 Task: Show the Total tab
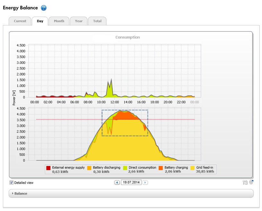[97, 21]
